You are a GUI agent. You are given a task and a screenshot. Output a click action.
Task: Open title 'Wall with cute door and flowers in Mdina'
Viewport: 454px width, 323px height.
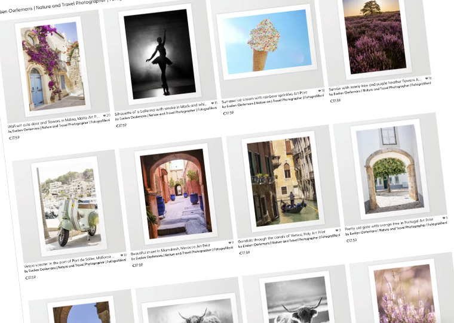point(53,122)
